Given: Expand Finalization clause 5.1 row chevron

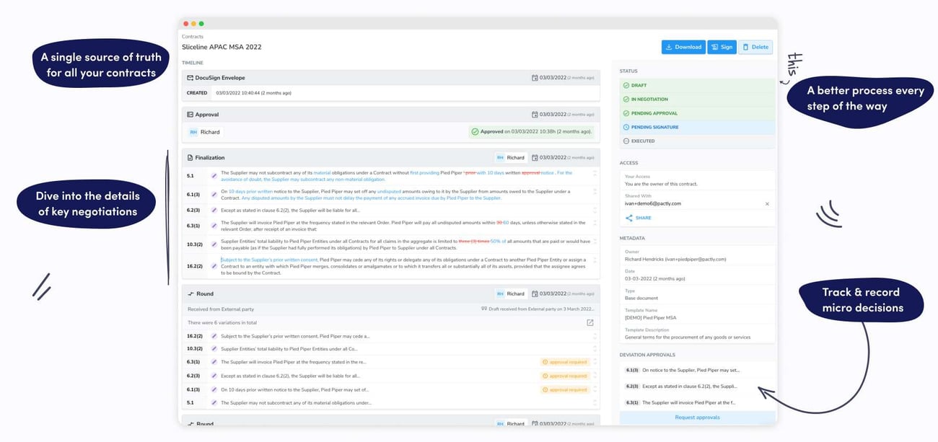Looking at the screenshot, I should (595, 173).
